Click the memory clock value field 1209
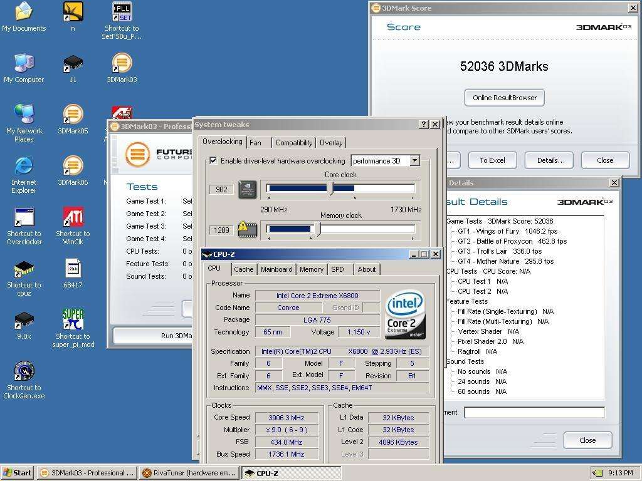 [x=221, y=230]
